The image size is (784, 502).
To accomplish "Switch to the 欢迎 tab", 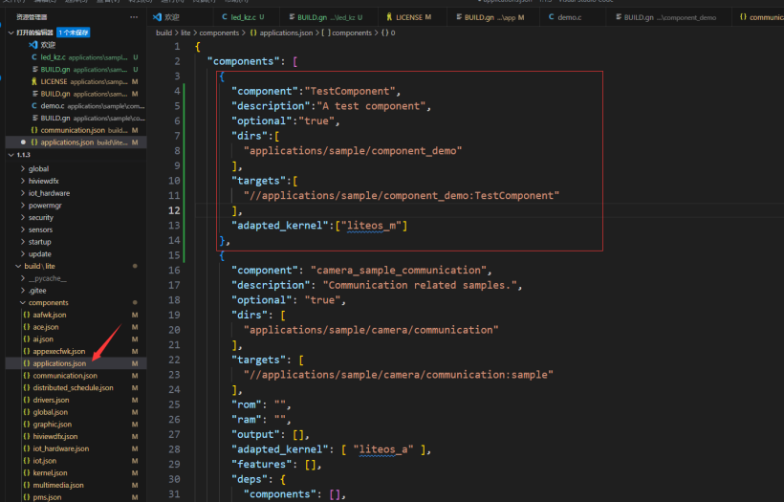I will (x=181, y=17).
